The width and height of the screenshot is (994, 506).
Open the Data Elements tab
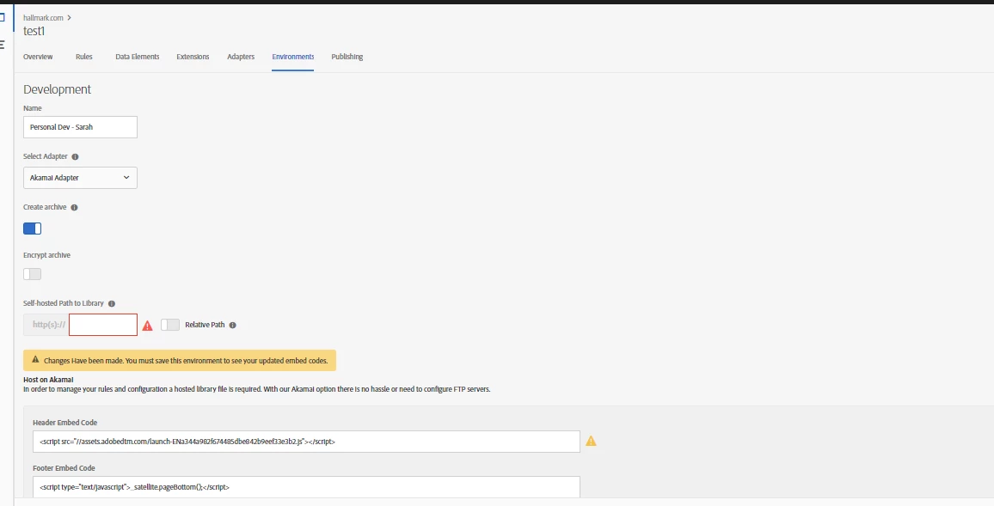(x=137, y=57)
